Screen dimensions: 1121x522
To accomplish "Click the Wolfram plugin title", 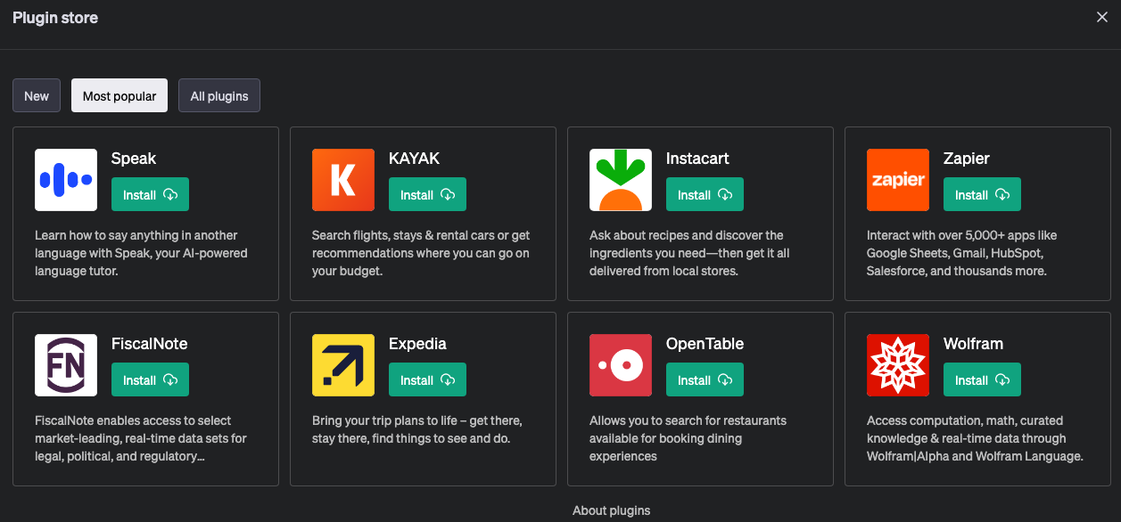I will 973,344.
